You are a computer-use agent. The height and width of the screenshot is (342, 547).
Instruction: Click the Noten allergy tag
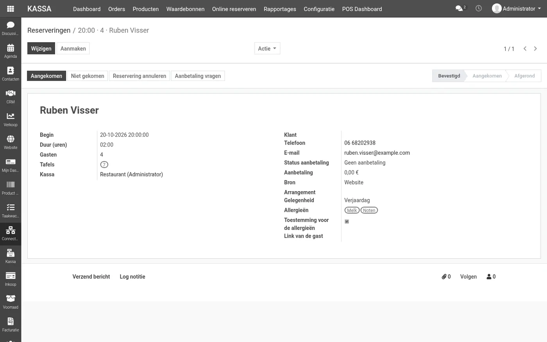[x=369, y=210]
